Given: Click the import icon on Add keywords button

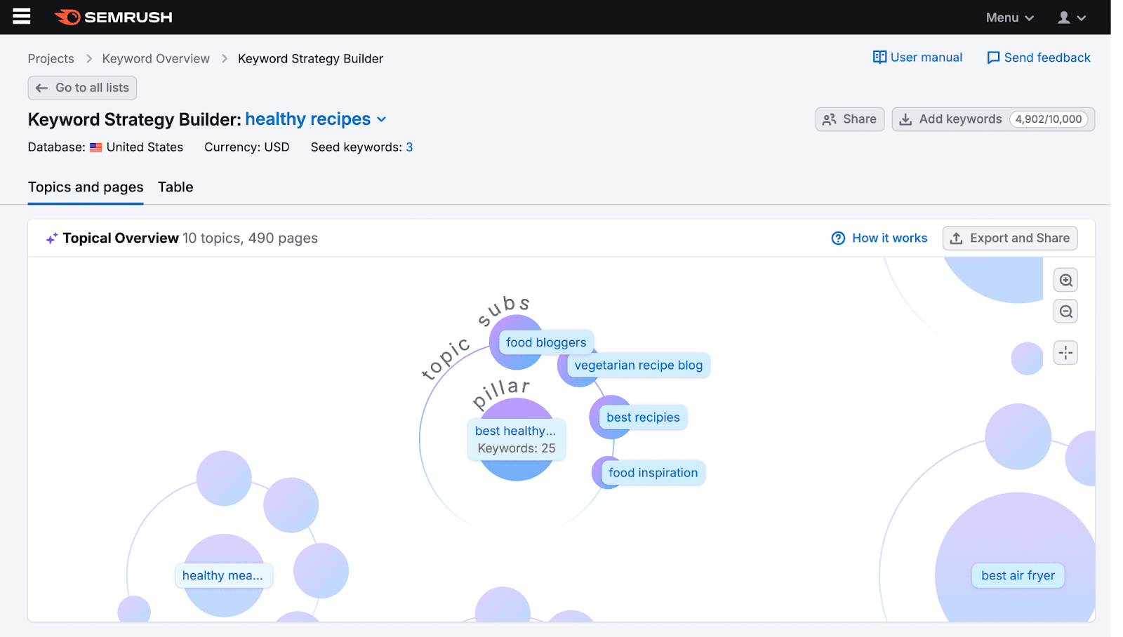Looking at the screenshot, I should click(906, 119).
